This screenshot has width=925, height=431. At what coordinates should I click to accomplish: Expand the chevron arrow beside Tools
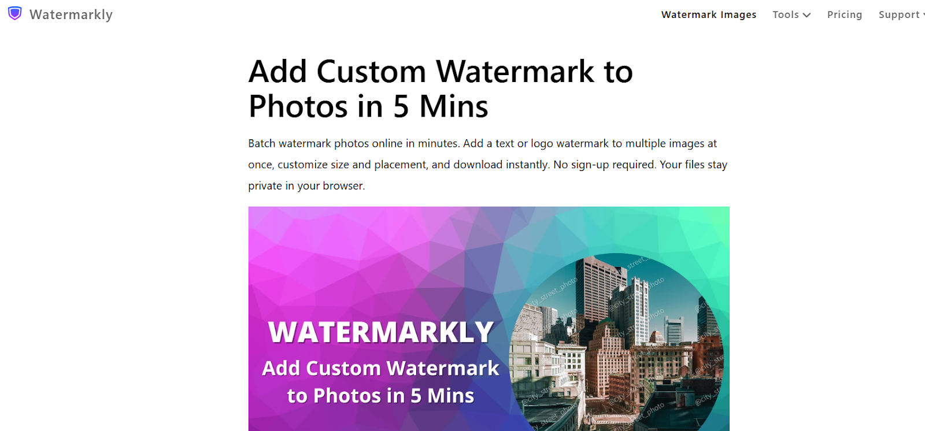(806, 15)
